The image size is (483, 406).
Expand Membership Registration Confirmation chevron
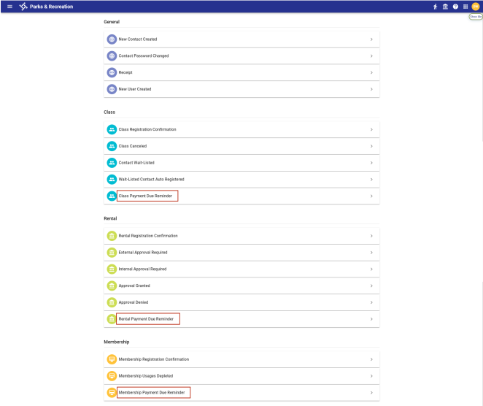[x=371, y=359]
